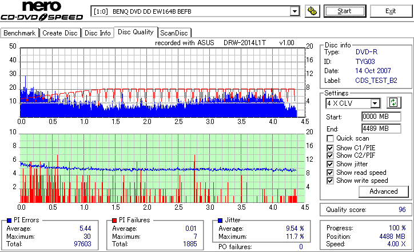414x252 pixels.
Task: Switch to the Benchmark tab
Action: (19, 33)
